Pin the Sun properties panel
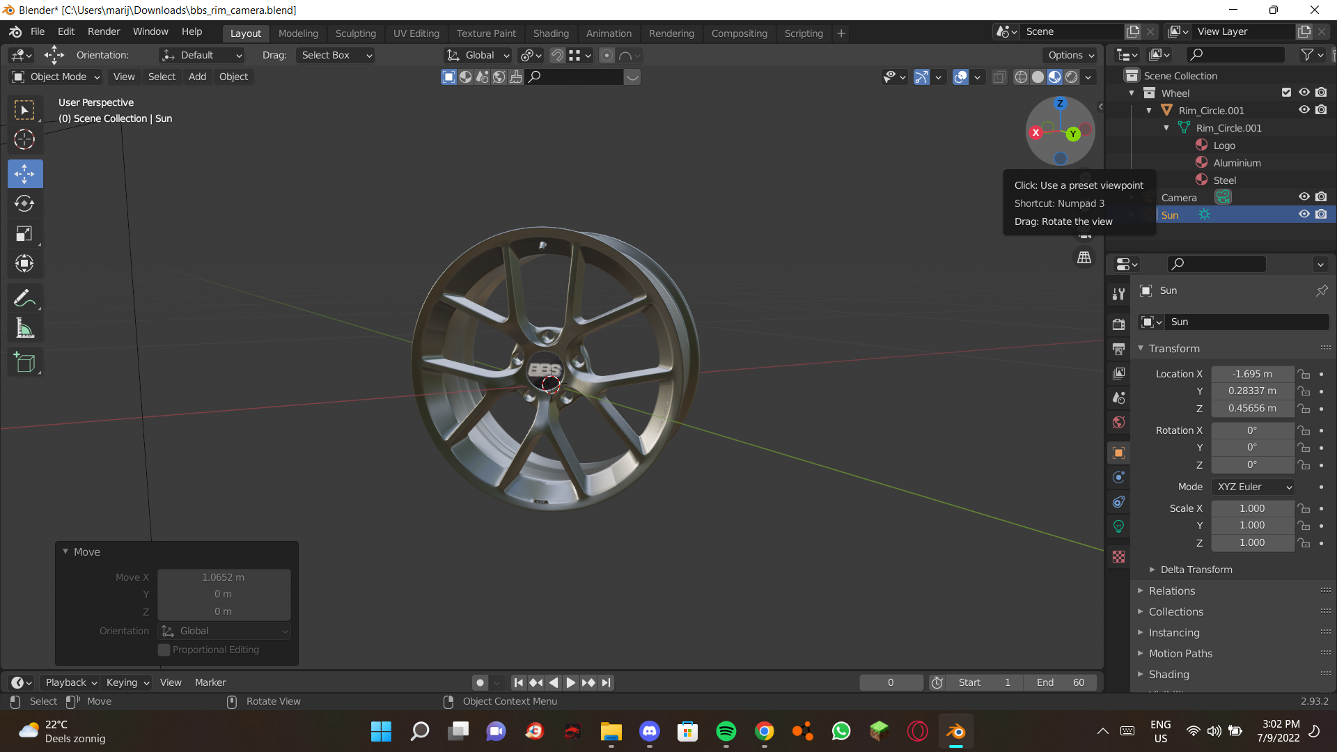Viewport: 1337px width, 752px height. [x=1321, y=290]
